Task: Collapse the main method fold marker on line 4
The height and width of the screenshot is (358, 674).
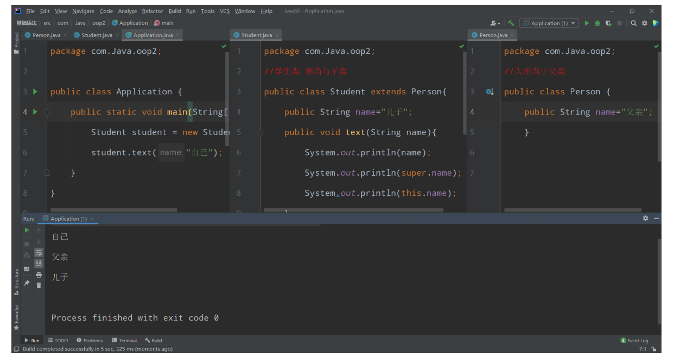Action: pyautogui.click(x=47, y=112)
